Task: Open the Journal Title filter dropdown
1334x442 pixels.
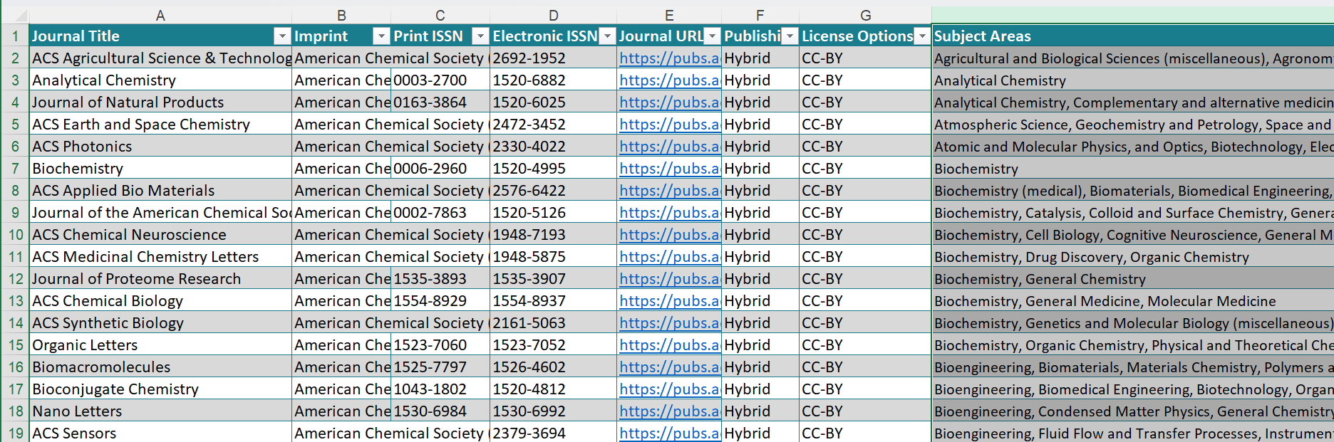Action: 283,36
